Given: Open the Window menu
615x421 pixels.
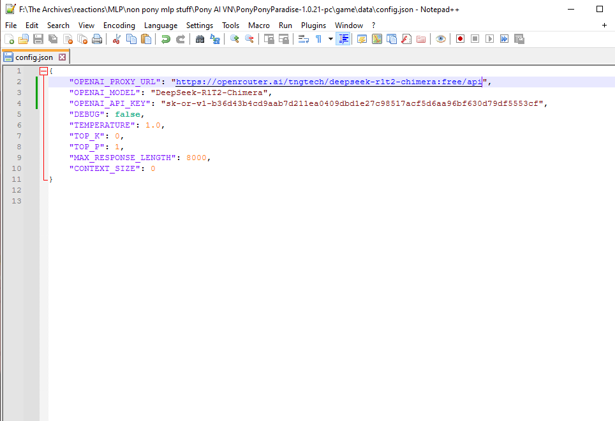Looking at the screenshot, I should coord(349,25).
